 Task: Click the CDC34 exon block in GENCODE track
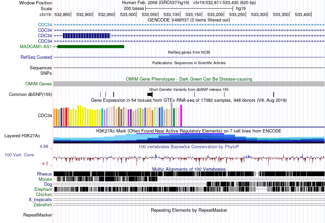(x=87, y=36)
